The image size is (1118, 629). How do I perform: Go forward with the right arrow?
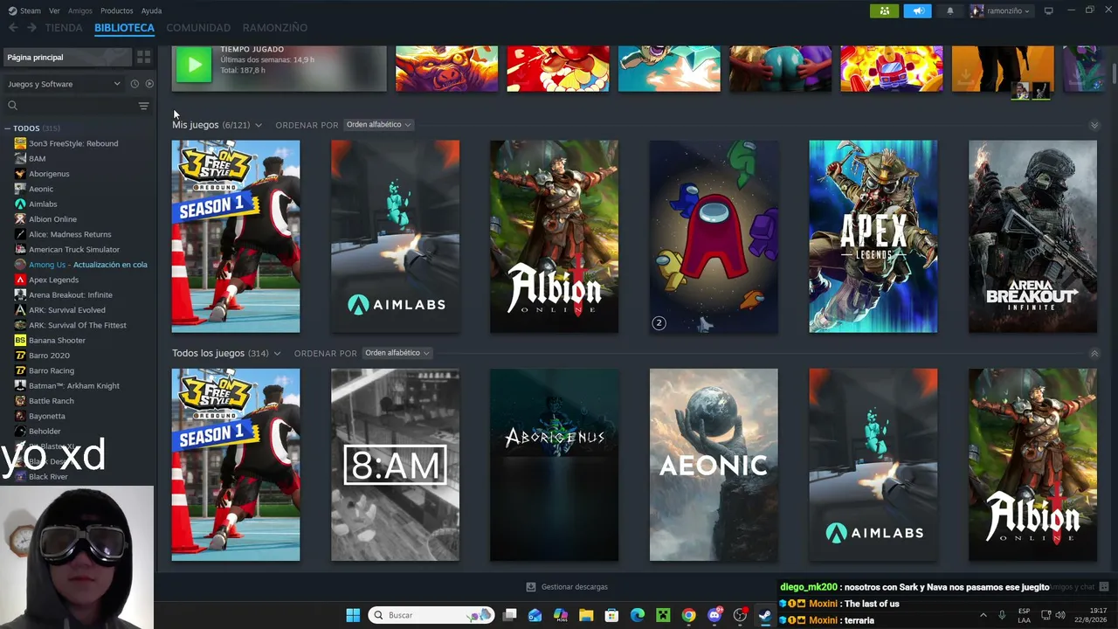tap(31, 28)
